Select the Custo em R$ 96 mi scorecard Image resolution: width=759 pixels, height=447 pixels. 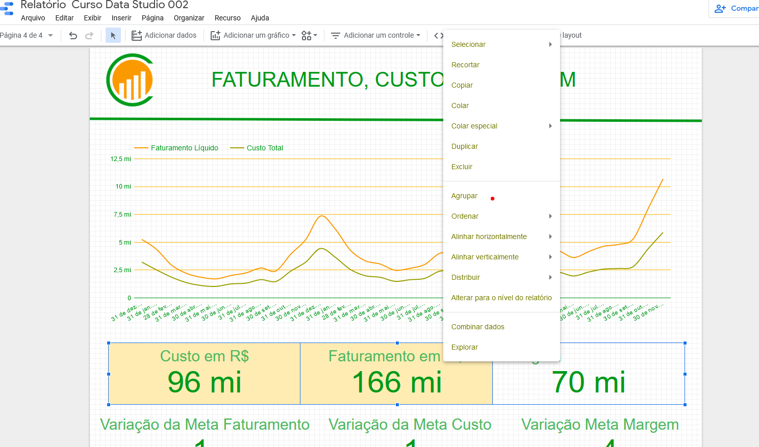click(204, 374)
